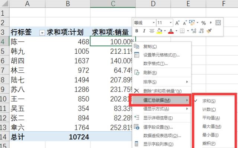Open 值显示方式(A) submenu
The height and width of the screenshot is (148, 238).
pos(162,109)
